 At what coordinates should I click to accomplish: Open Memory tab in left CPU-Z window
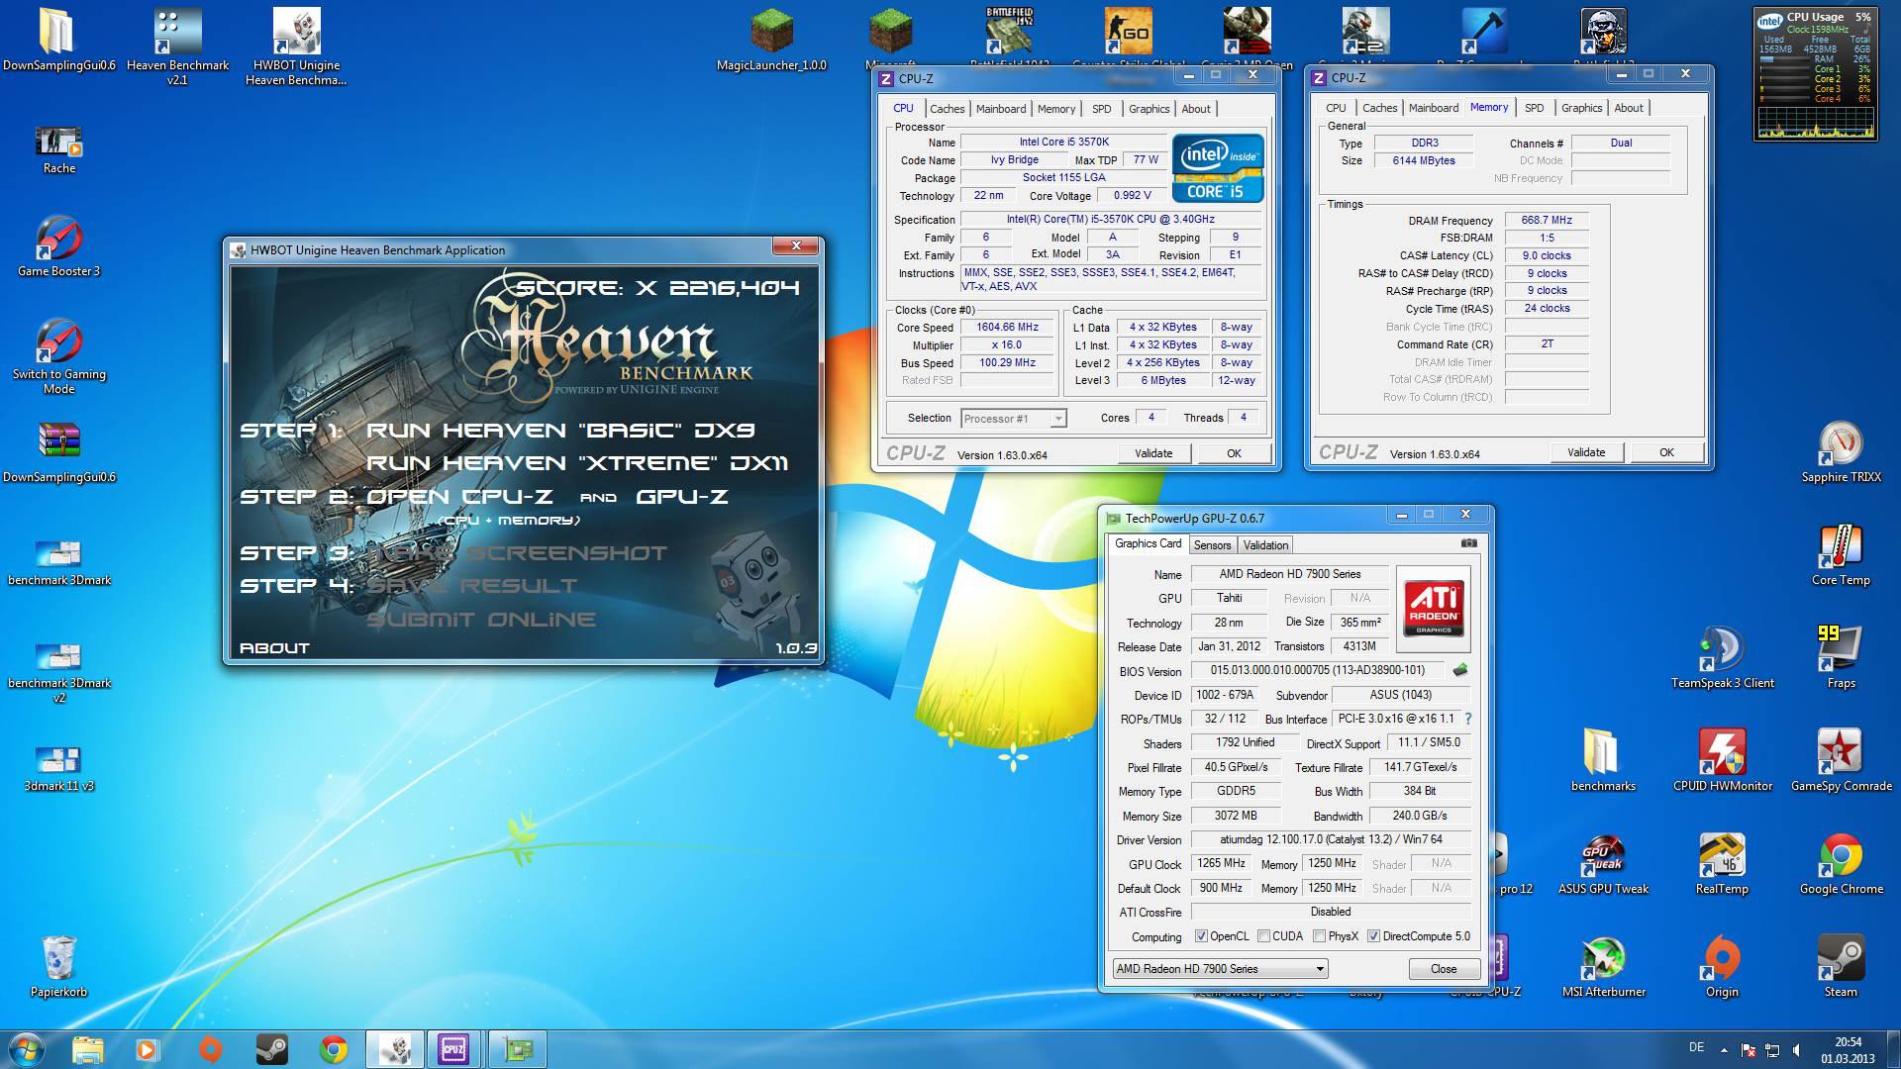click(x=1056, y=109)
